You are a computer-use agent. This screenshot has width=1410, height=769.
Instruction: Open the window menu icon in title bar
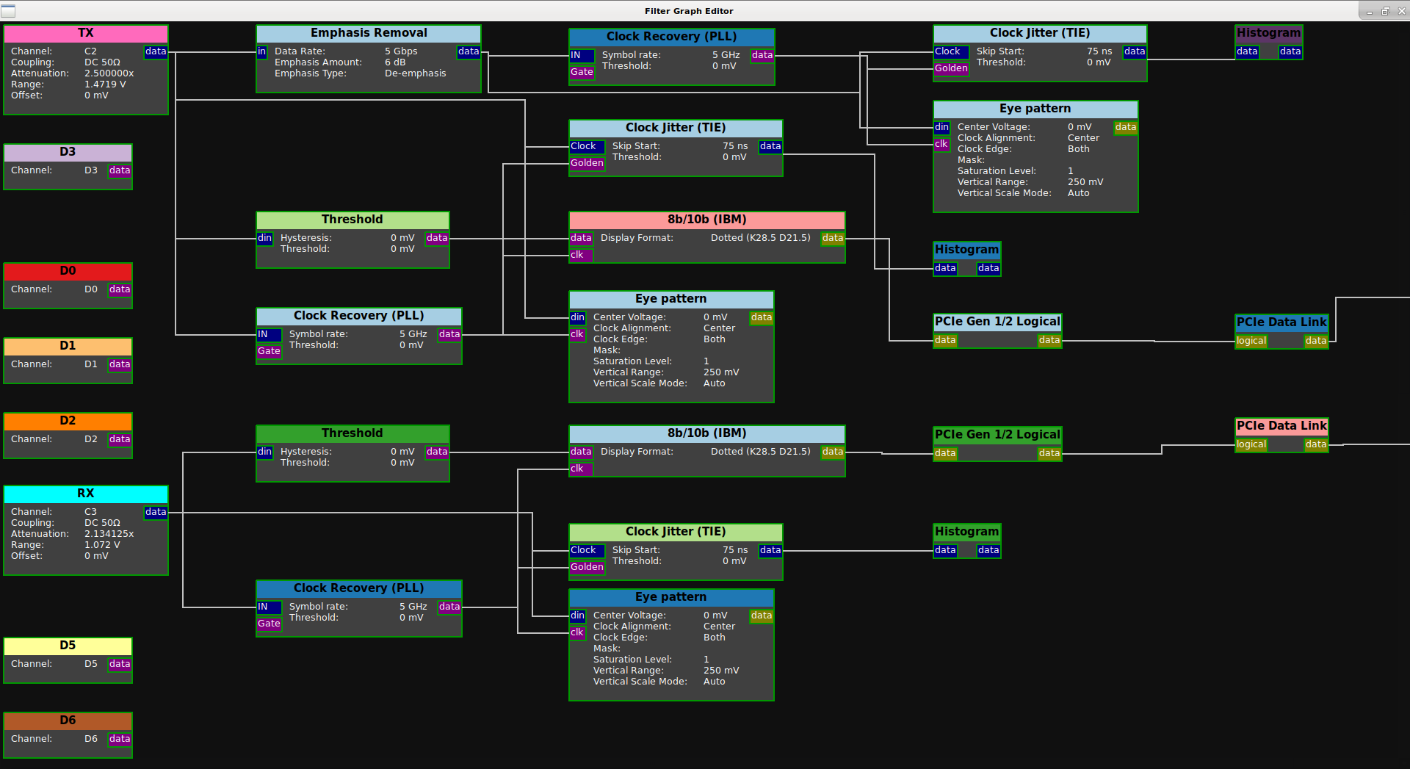(x=8, y=10)
